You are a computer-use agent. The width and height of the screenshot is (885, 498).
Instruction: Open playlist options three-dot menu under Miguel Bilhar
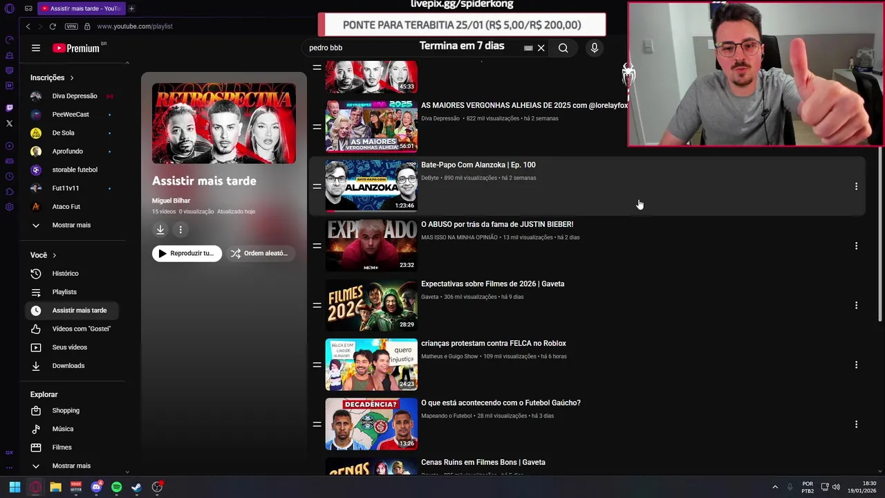coord(180,230)
